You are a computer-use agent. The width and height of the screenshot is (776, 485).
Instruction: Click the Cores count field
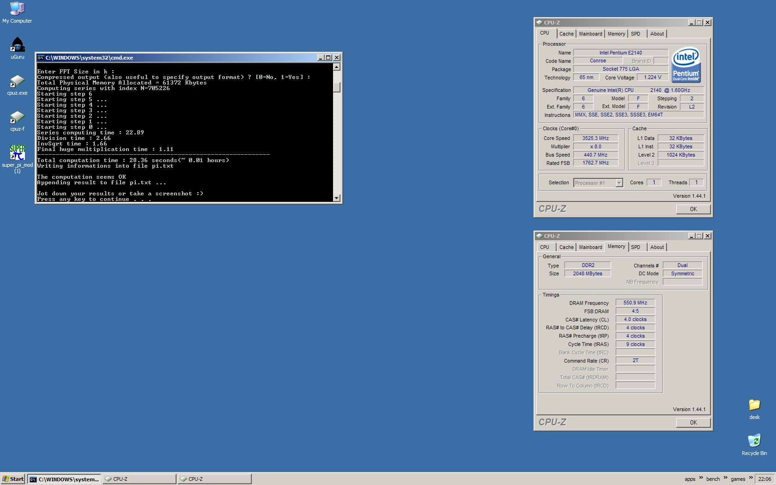654,182
